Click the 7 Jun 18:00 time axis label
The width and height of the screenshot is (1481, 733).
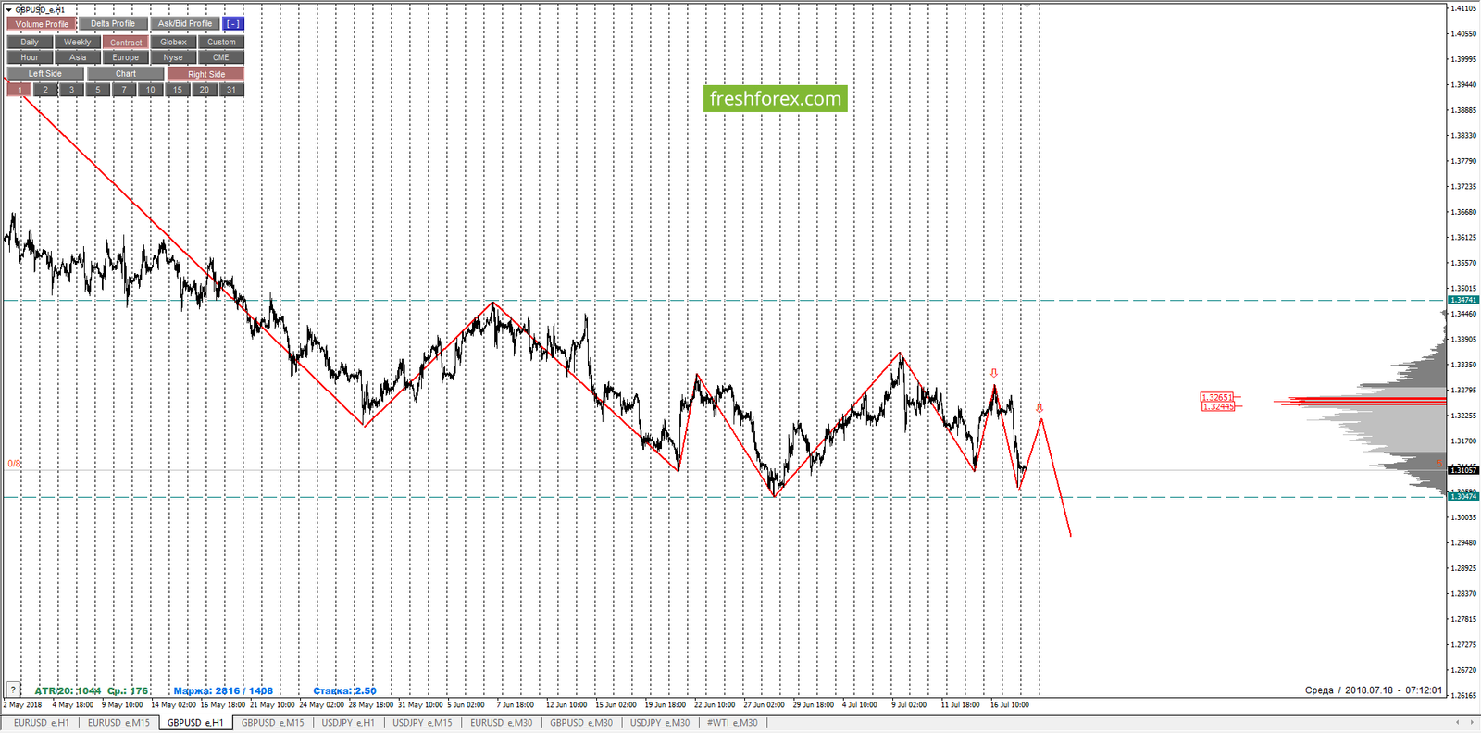coord(516,705)
